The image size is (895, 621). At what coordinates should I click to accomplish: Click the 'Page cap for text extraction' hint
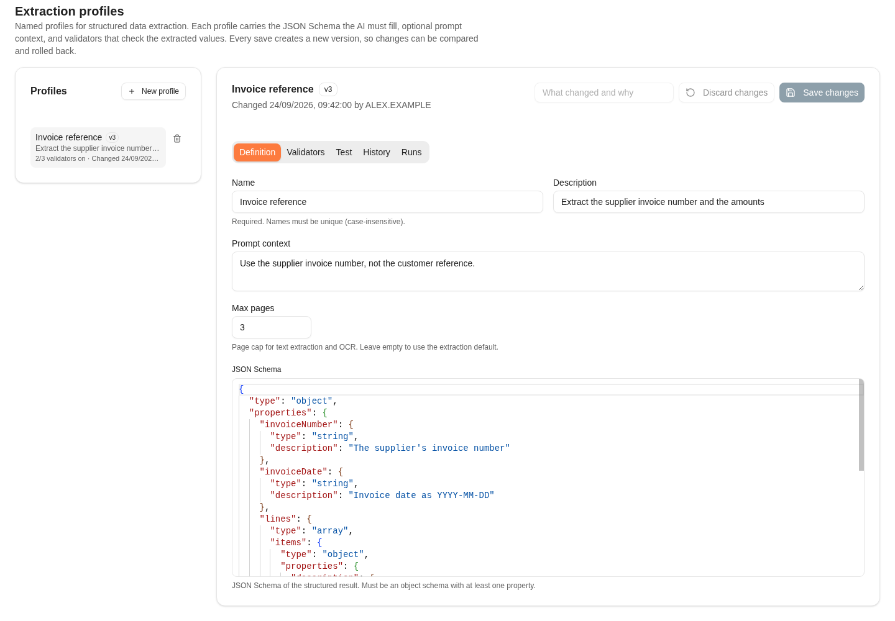tap(365, 347)
